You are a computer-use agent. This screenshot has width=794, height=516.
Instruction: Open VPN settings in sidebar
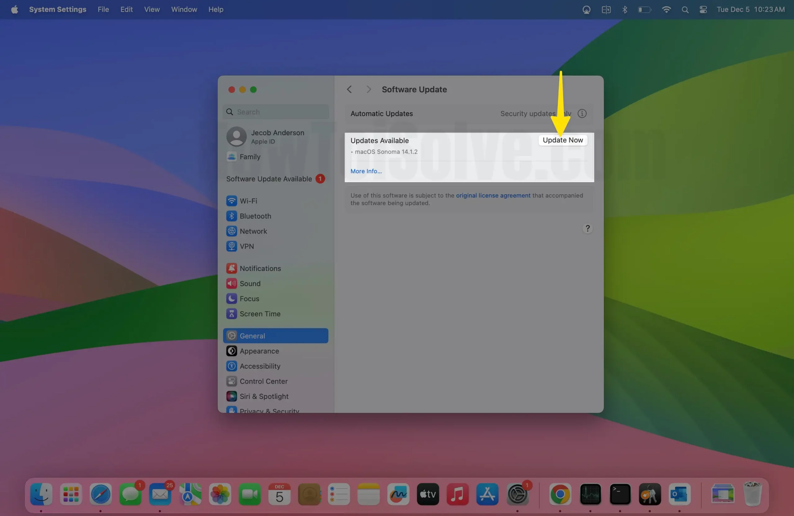[x=276, y=246]
